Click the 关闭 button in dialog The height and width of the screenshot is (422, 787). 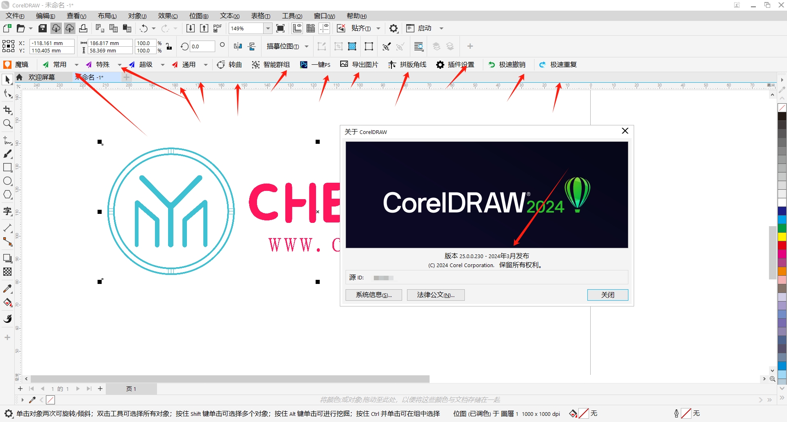coord(607,295)
